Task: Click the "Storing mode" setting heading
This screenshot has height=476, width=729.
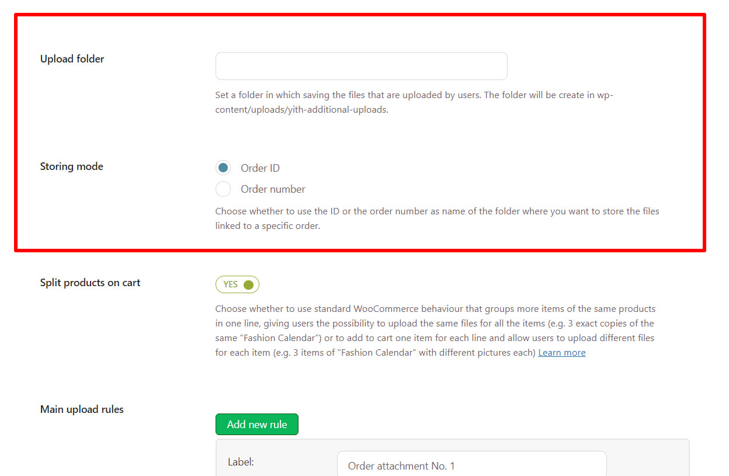Action: (72, 166)
